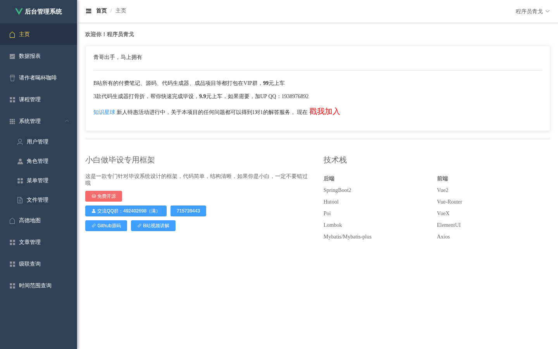
Task: Click the 欢迎你！程序员青戈 greeting
Action: coord(110,35)
